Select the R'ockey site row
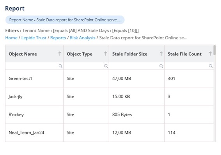 (x=110, y=115)
